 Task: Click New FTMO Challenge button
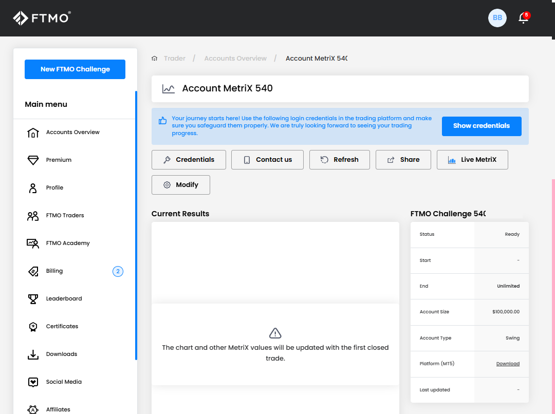click(x=75, y=69)
